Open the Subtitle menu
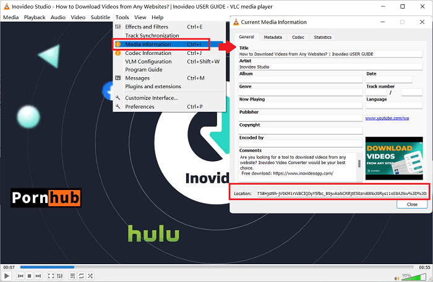The image size is (433, 282). 100,17
